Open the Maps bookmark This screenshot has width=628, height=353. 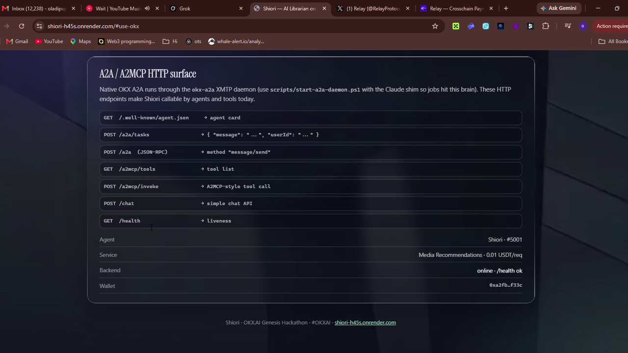[80, 41]
